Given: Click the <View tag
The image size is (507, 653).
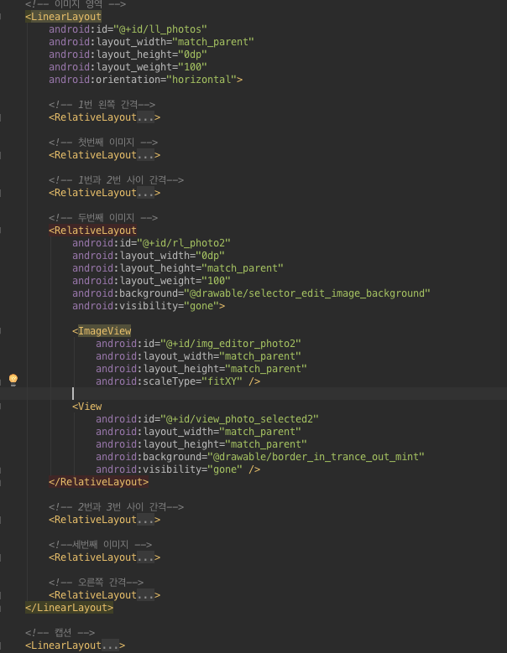Looking at the screenshot, I should point(87,407).
